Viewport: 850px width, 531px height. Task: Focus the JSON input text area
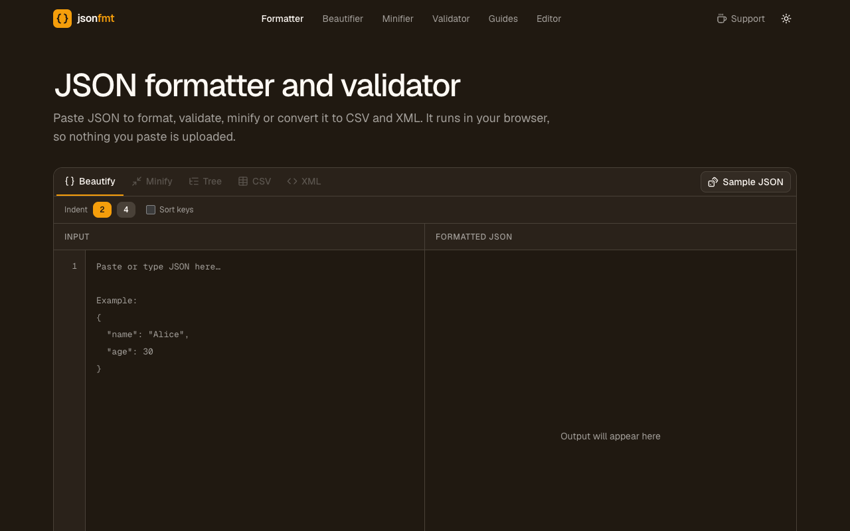click(255, 390)
